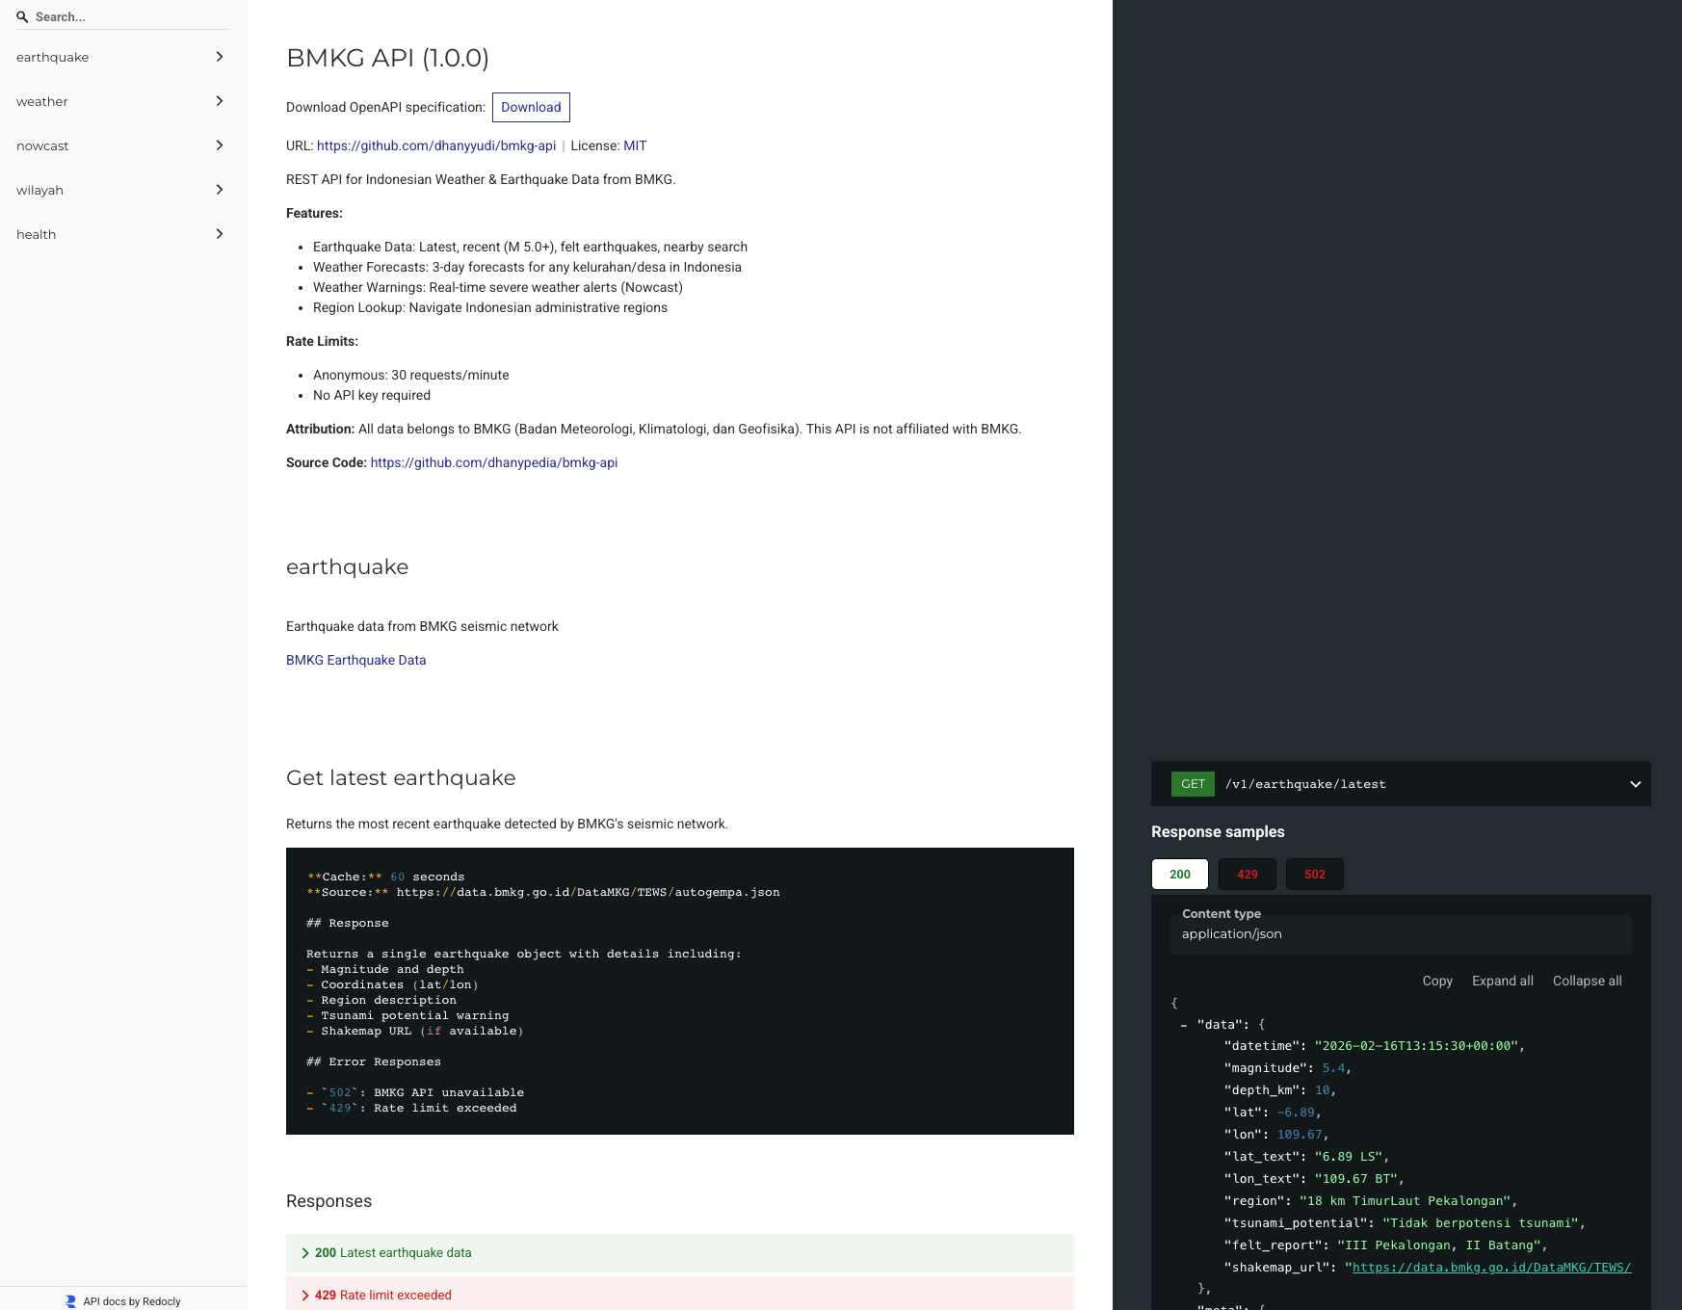Image resolution: width=1682 pixels, height=1310 pixels.
Task: Expand the nowcast sidebar chevron
Action: [220, 145]
